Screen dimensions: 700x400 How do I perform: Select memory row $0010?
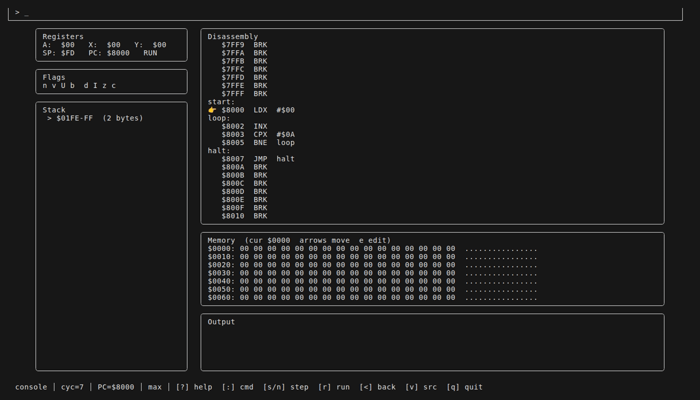coord(372,256)
